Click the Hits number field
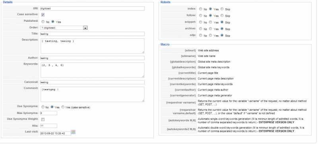 click(x=48, y=126)
